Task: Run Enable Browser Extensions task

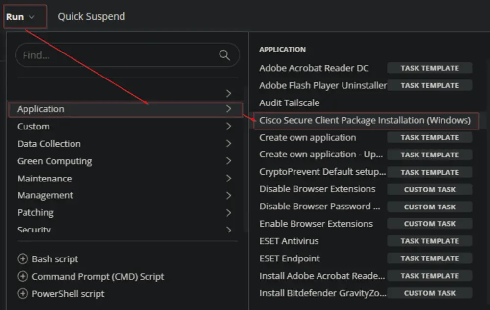Action: tap(316, 224)
